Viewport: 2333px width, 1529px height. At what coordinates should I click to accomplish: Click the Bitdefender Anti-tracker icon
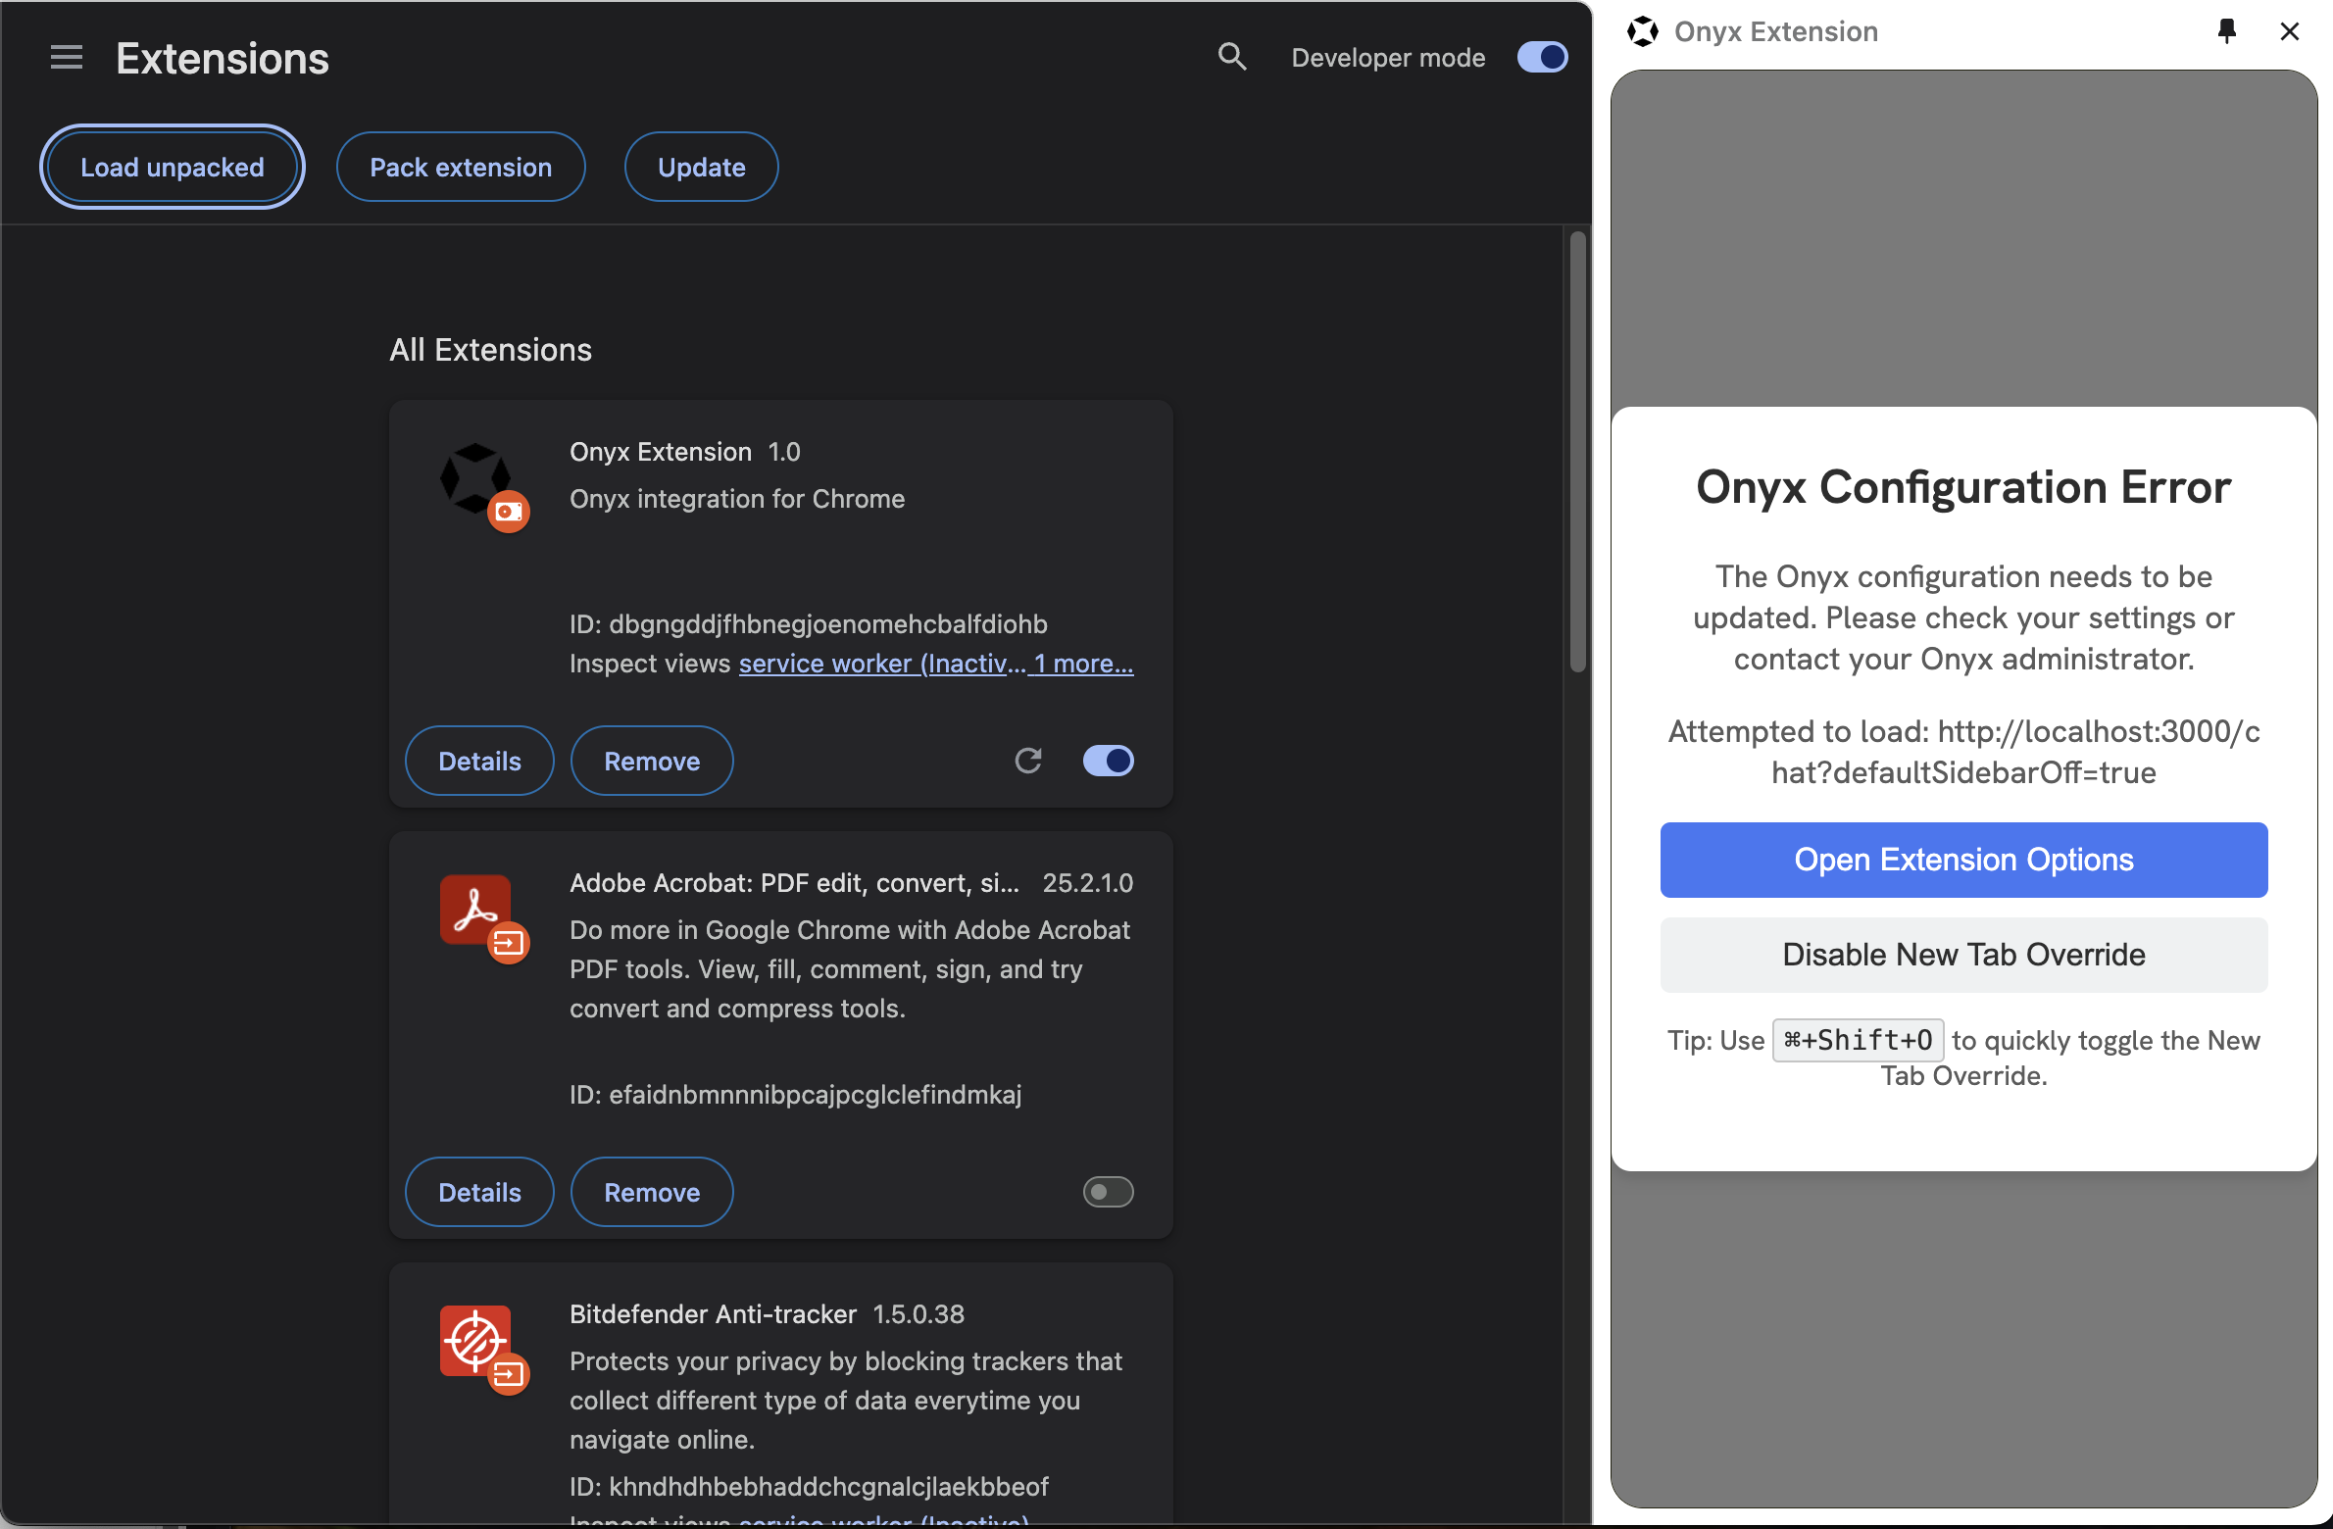click(x=475, y=1341)
